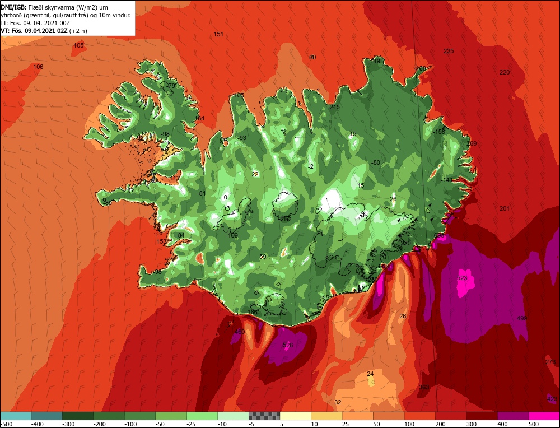This screenshot has height=428, width=560.
Task: Click the '-500' tick label on the color scale
Action: [x=7, y=424]
